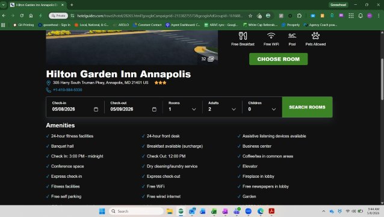The height and width of the screenshot is (217, 384).
Task: Open the Agent Dashboard bookmark
Action: pos(183,25)
